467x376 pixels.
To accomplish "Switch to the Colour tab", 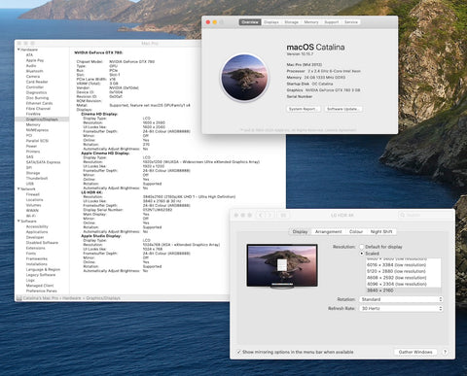I will click(x=356, y=231).
